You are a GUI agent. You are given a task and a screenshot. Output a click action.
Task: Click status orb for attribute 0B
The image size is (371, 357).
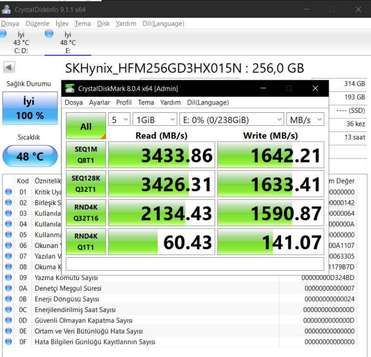8,299
